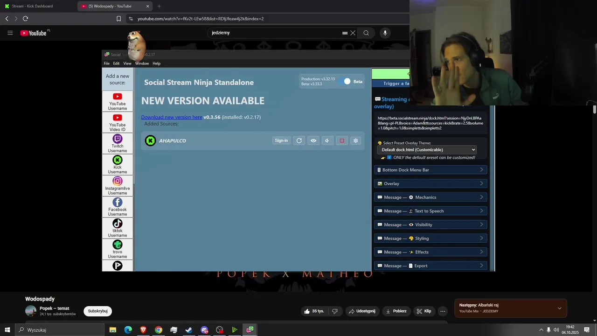
Task: Open File Explorer from taskbar
Action: pyautogui.click(x=112, y=330)
